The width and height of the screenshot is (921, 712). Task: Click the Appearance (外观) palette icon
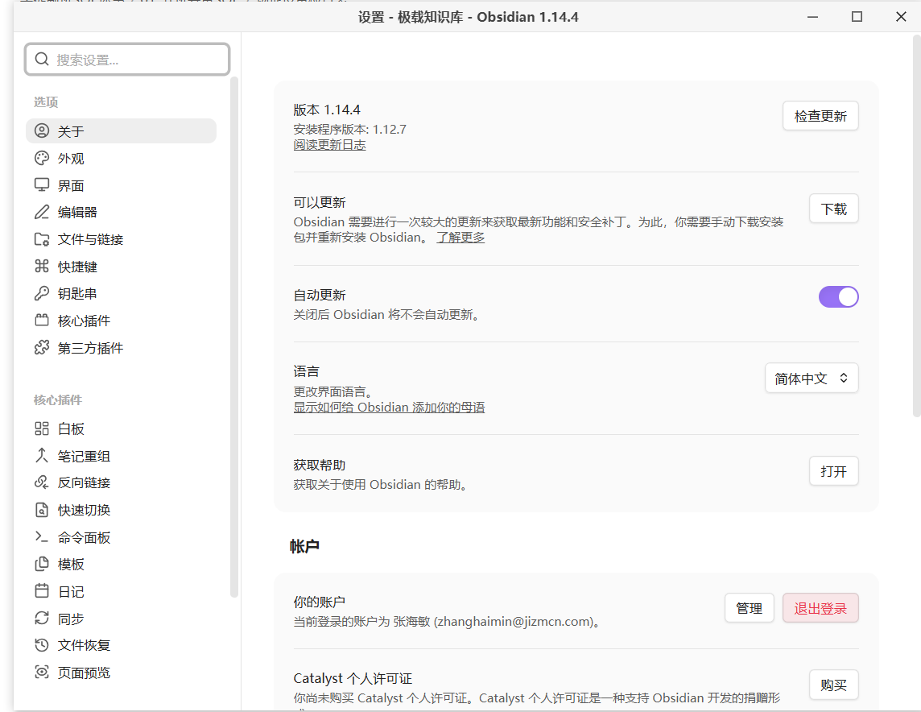[42, 158]
